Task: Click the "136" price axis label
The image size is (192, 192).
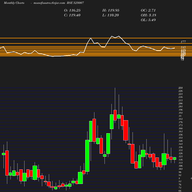Action: 180,147
